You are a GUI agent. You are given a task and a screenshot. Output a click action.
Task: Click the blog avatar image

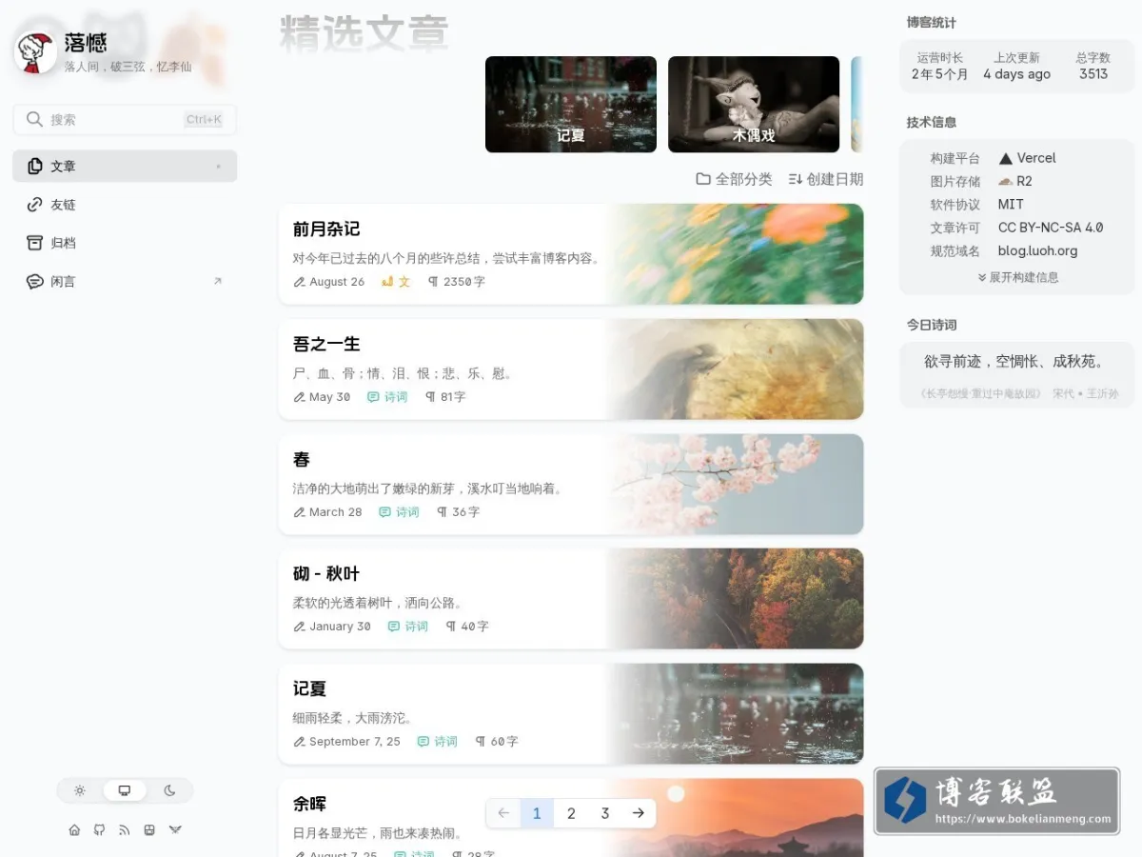(35, 52)
